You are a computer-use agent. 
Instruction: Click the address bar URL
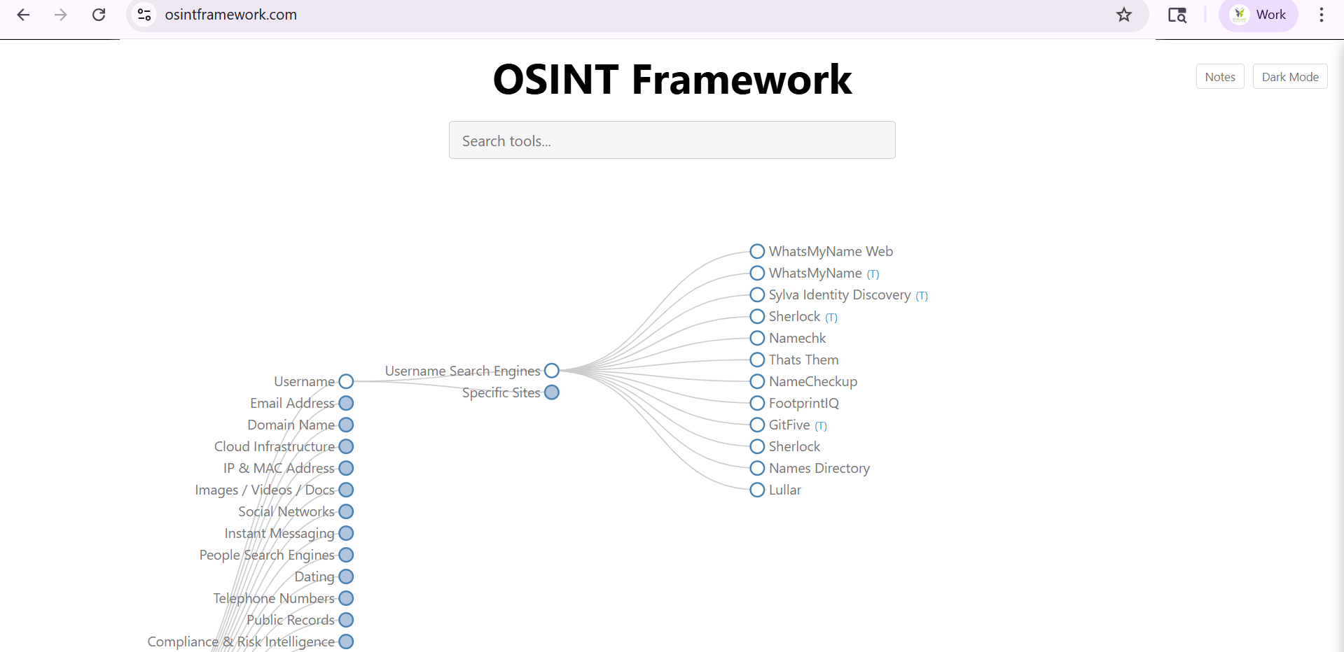pyautogui.click(x=230, y=15)
